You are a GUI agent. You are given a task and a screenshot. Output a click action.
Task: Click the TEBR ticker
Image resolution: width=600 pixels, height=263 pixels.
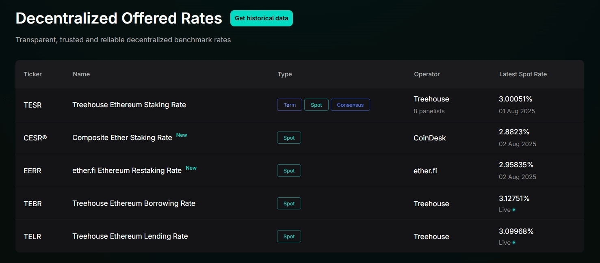pos(32,204)
